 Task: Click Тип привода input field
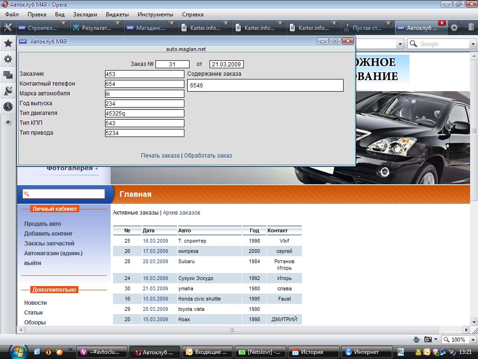pos(145,133)
